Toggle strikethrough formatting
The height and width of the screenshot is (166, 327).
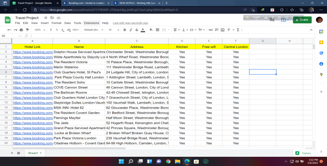click(136, 30)
